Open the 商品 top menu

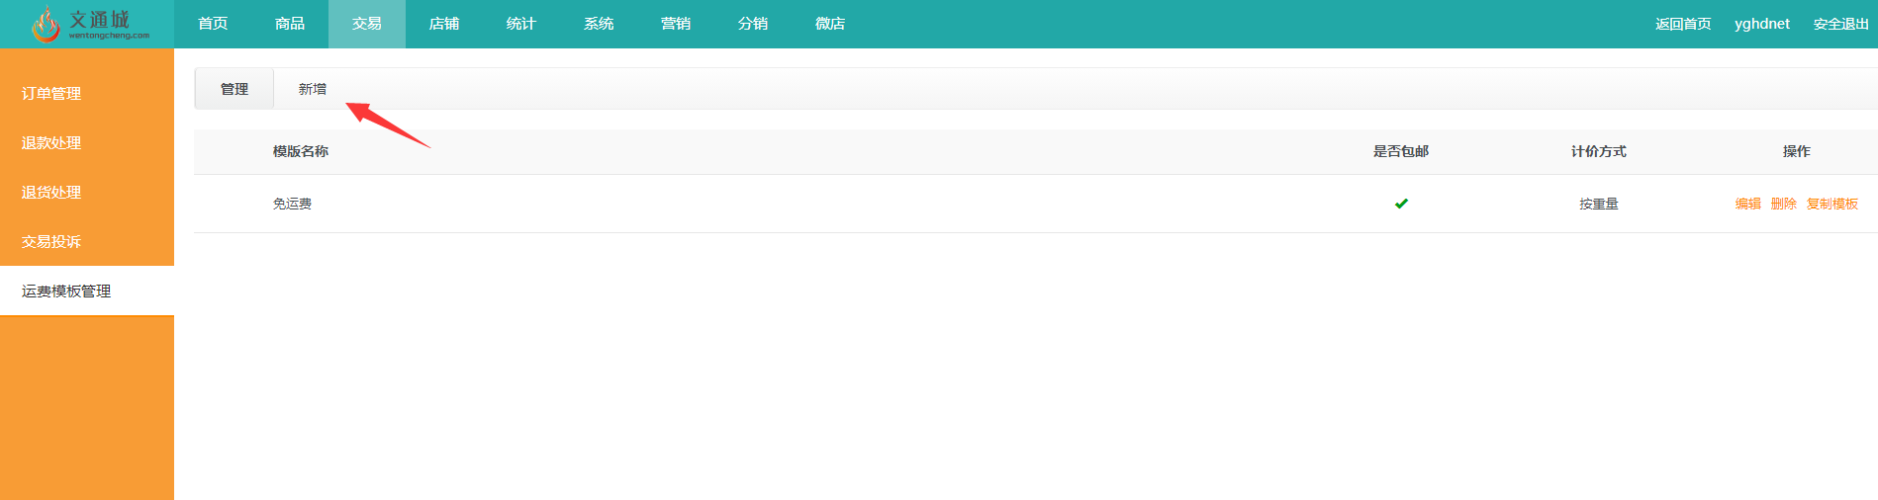tap(290, 24)
